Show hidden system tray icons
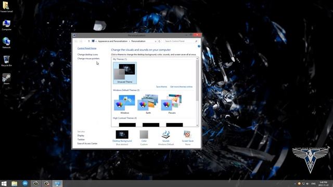 295,183
